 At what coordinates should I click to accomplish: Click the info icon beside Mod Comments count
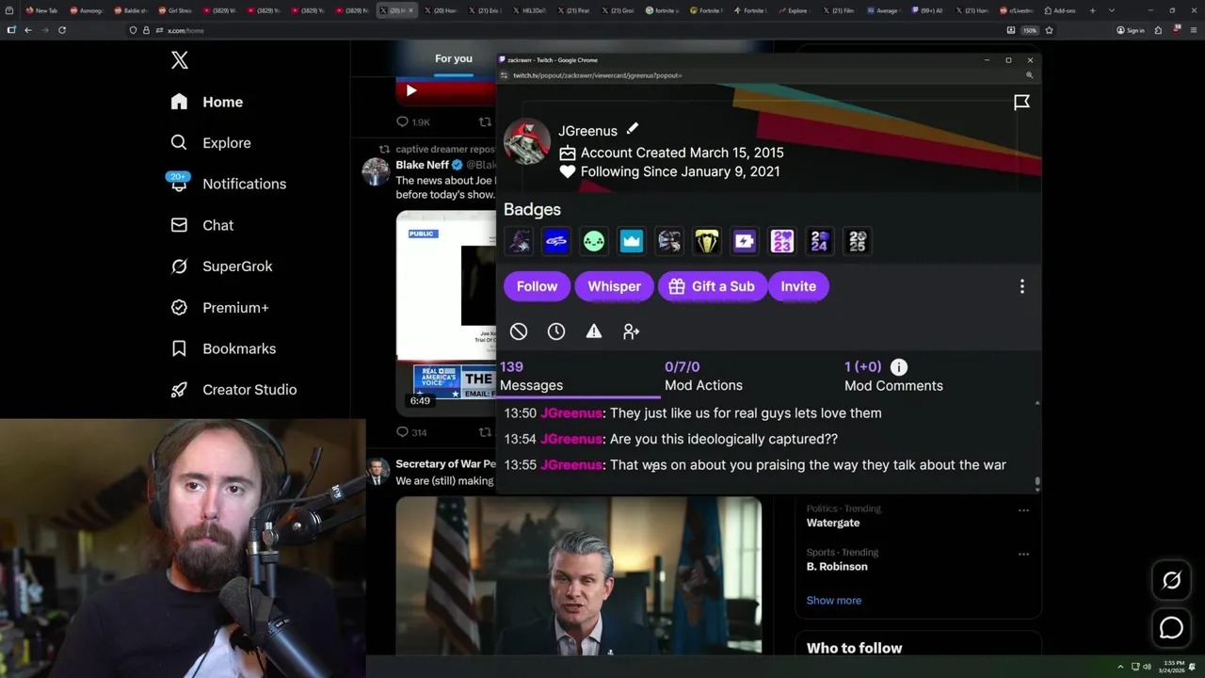(x=899, y=367)
